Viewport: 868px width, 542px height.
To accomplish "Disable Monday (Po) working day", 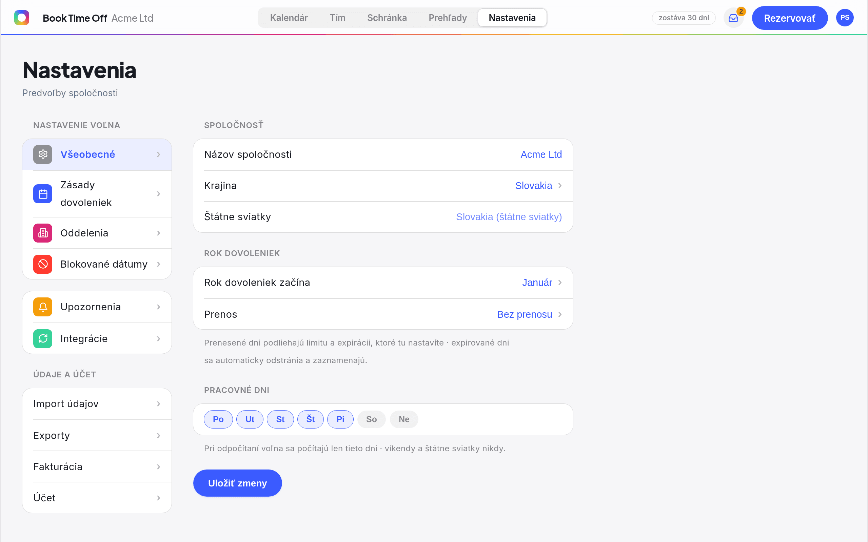I will 218,419.
